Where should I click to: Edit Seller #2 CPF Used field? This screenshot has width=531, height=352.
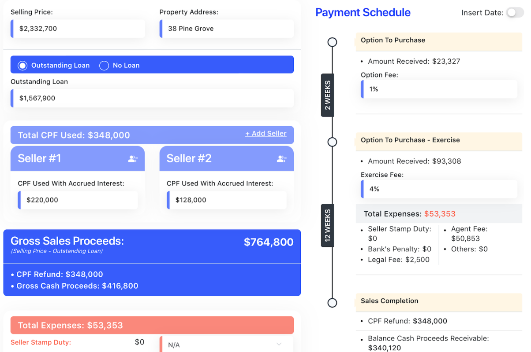[227, 200]
